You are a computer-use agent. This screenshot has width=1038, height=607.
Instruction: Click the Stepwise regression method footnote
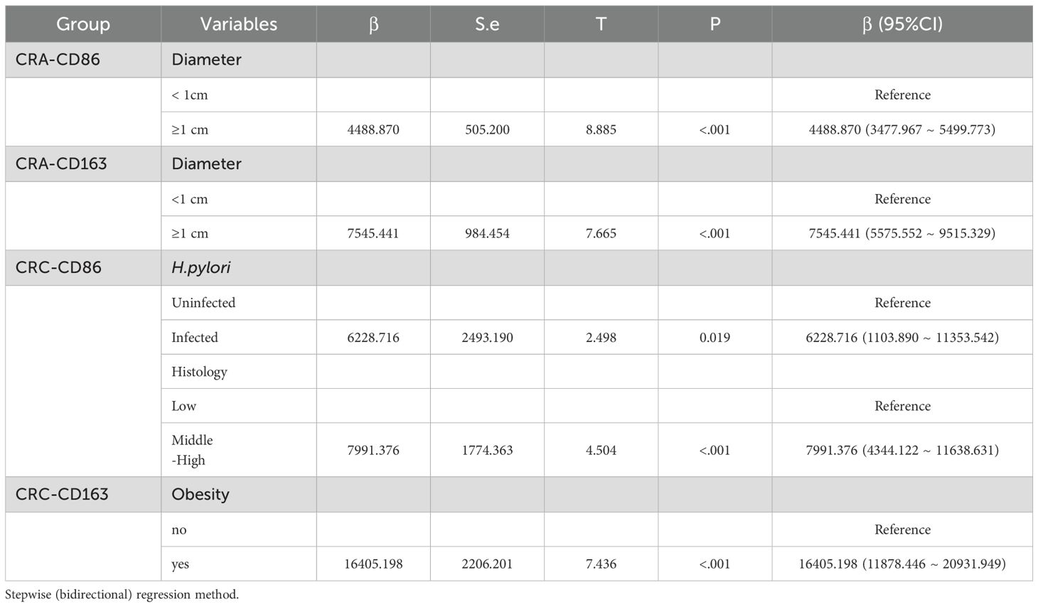pyautogui.click(x=122, y=595)
